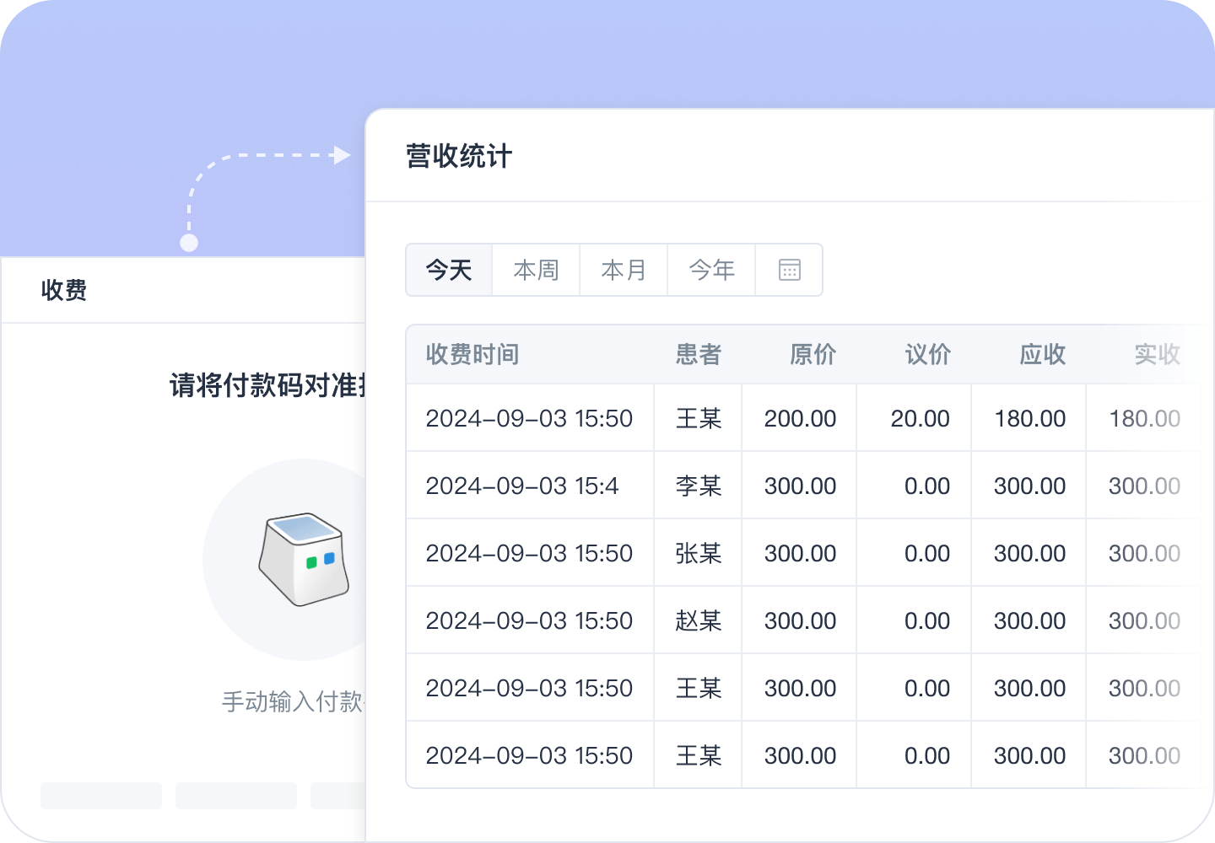This screenshot has height=843, width=1215.
Task: Select the row for patient 赵某
Action: click(x=759, y=620)
